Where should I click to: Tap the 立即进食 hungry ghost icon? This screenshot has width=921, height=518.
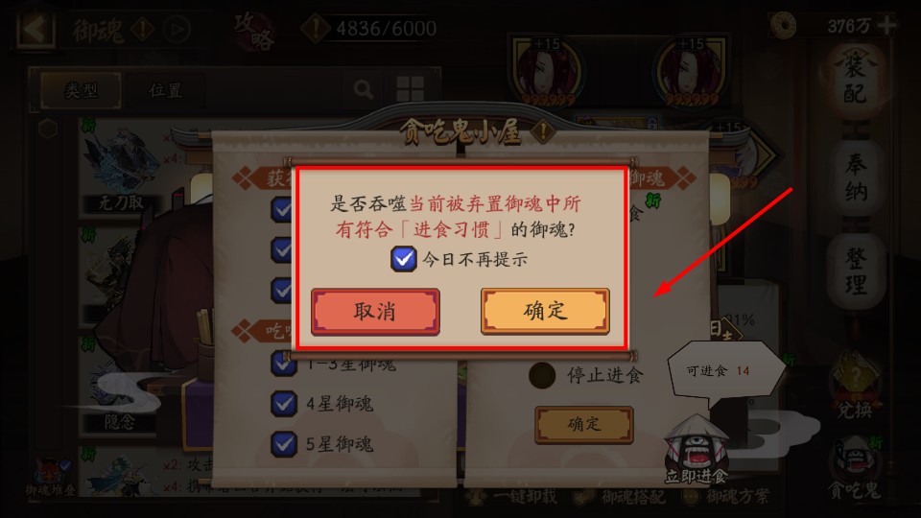coord(697,449)
